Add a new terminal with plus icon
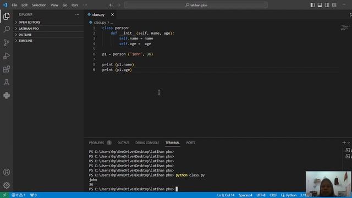352x198 pixels. pyautogui.click(x=344, y=142)
